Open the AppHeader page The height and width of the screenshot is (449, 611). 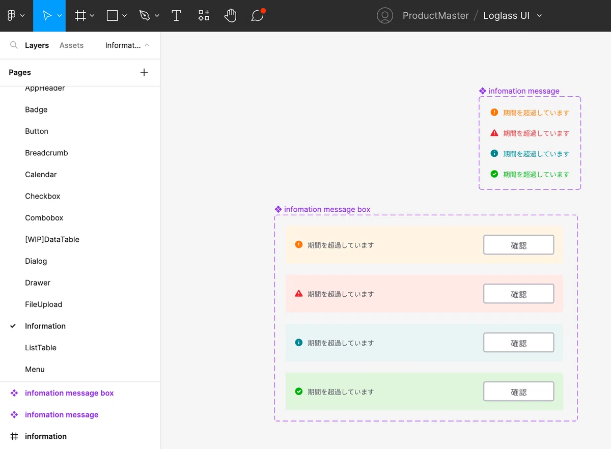[45, 88]
